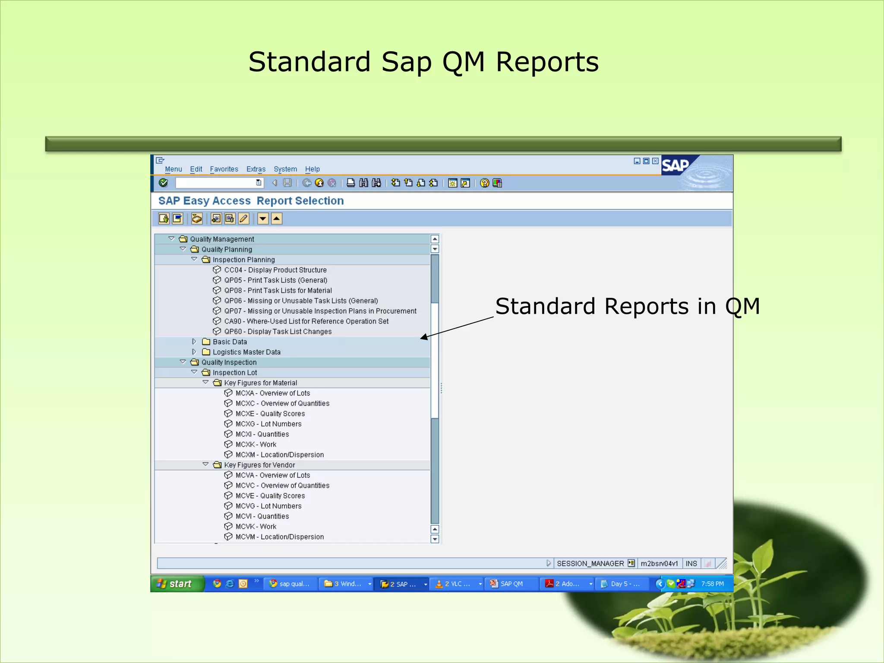Select MCXA - Overview of Lots
This screenshot has height=663, width=884.
(x=273, y=393)
